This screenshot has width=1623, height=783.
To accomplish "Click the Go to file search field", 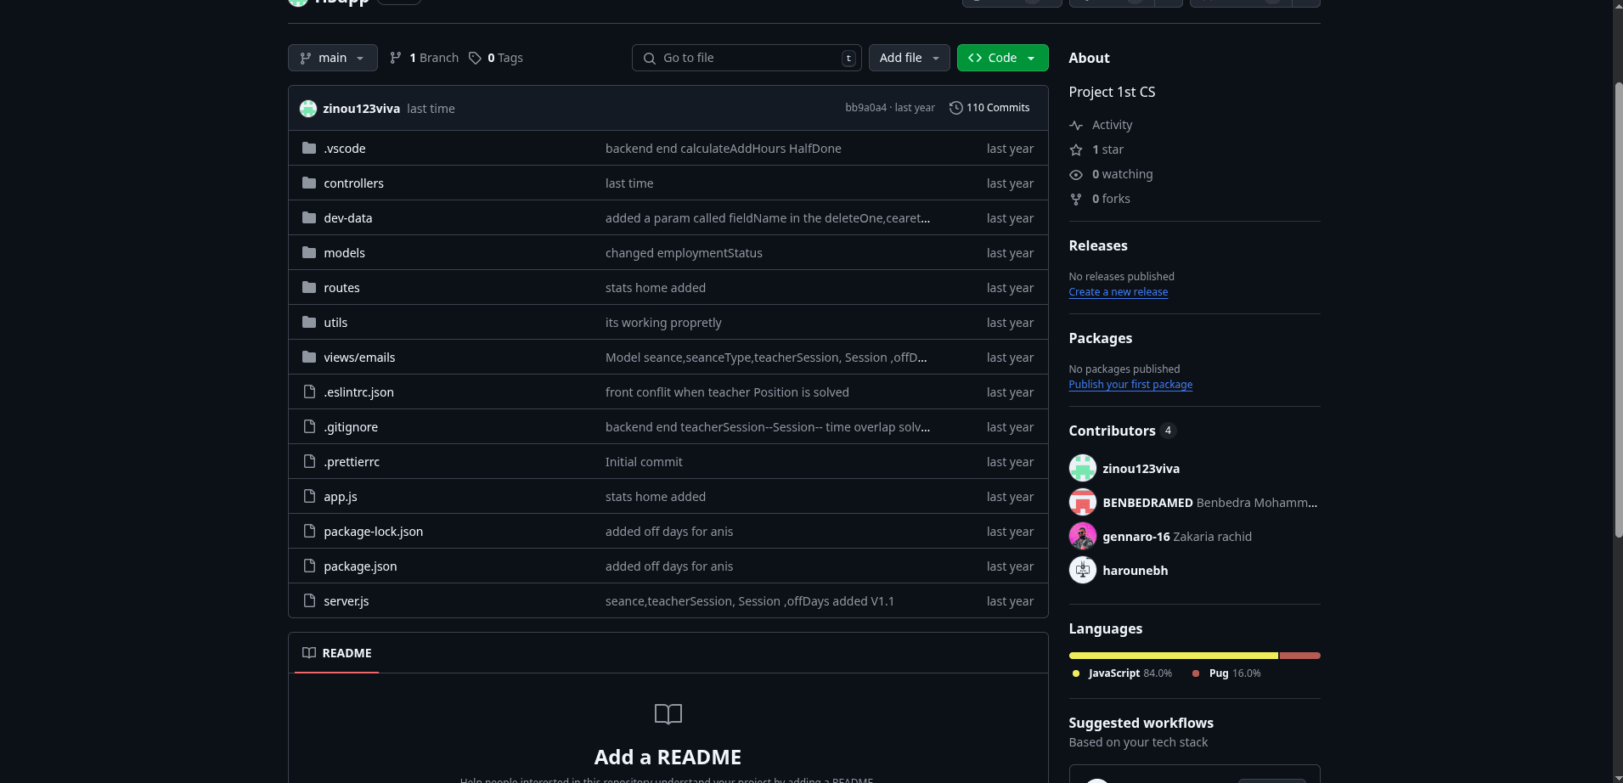I will pos(747,58).
